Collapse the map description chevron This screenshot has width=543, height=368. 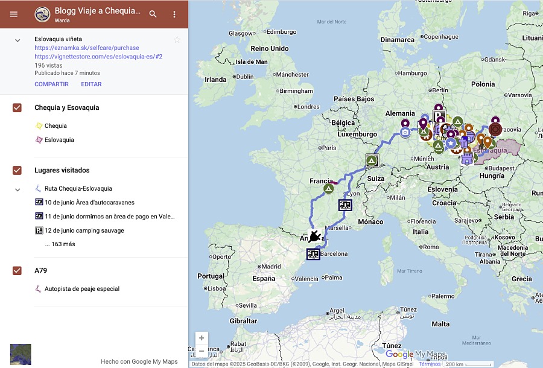17,40
